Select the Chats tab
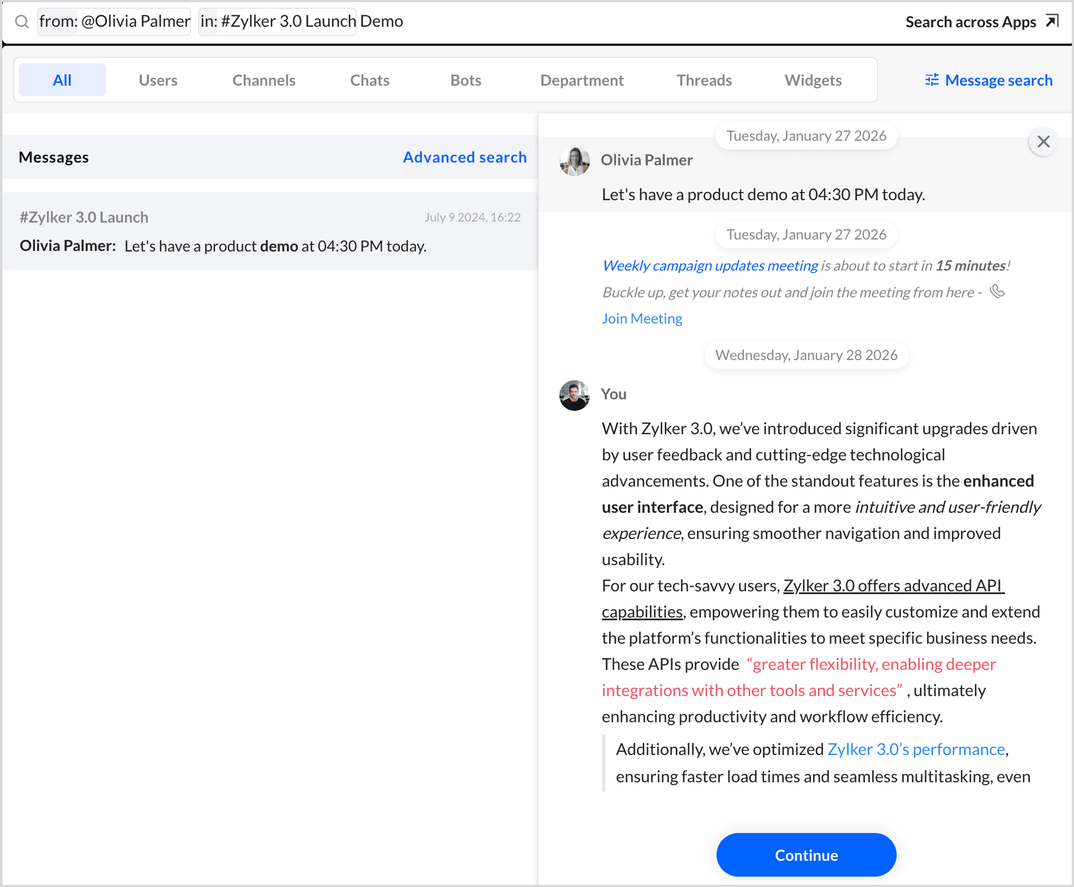This screenshot has height=887, width=1074. coord(370,80)
